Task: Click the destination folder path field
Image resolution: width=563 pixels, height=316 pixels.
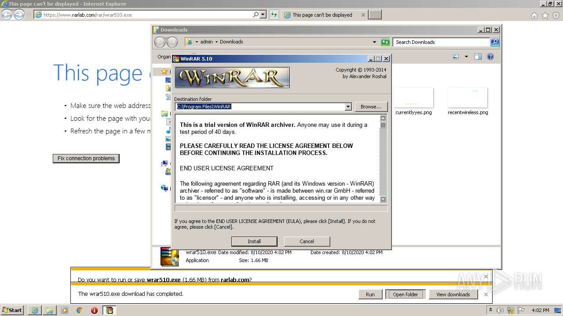Action: [x=260, y=107]
